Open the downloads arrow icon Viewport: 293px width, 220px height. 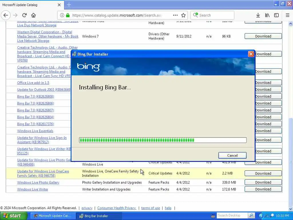point(258,15)
